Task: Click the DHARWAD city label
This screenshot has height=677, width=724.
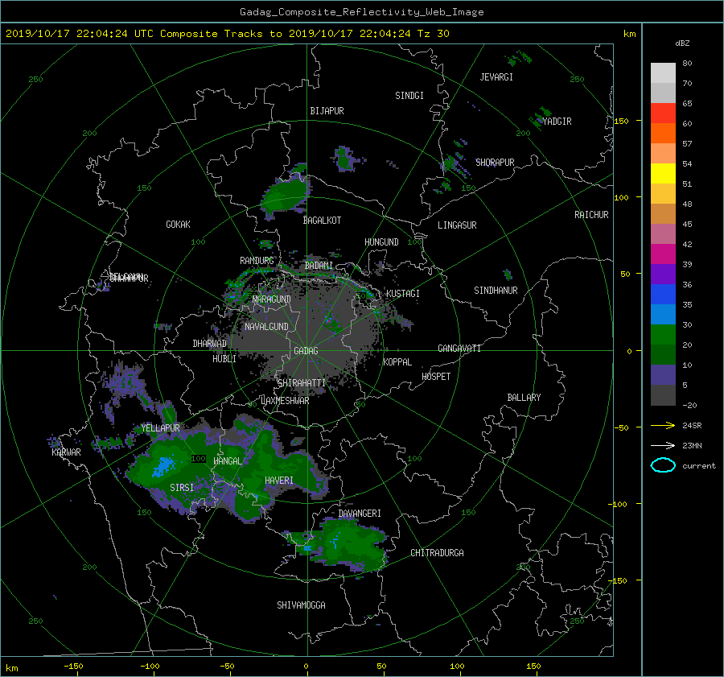Action: [x=209, y=344]
